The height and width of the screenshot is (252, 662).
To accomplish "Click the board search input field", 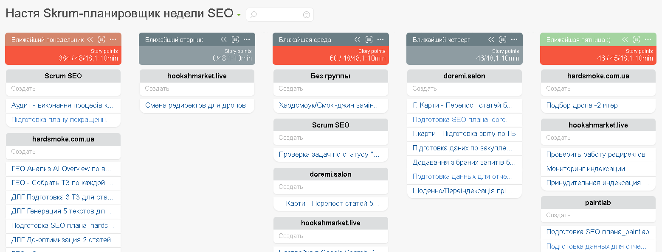I will tap(279, 14).
